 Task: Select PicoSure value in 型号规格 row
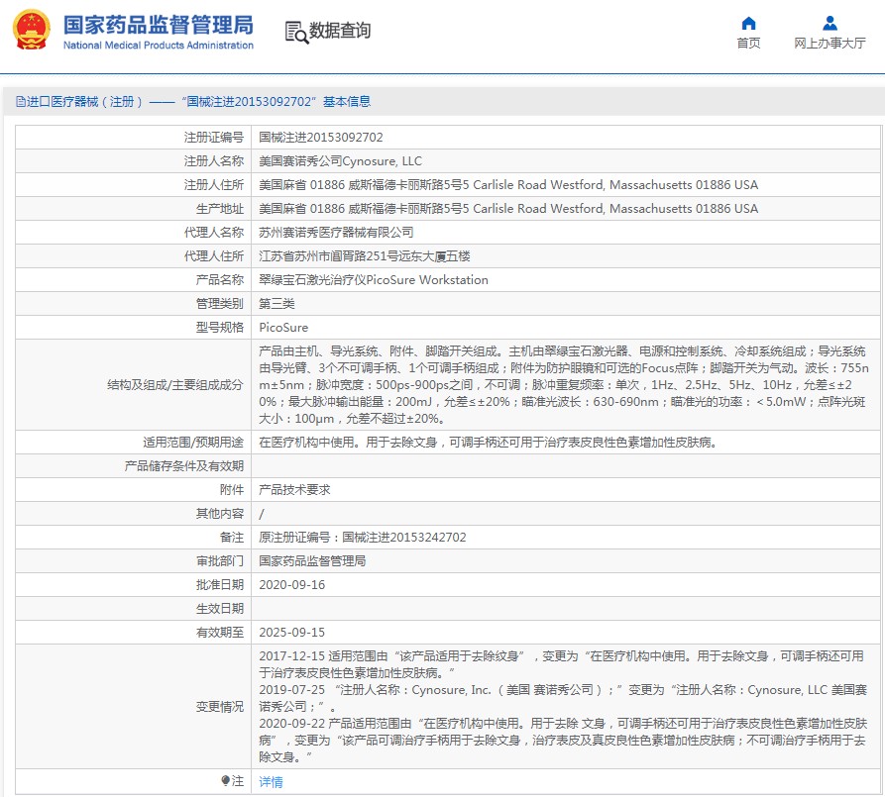click(x=283, y=327)
